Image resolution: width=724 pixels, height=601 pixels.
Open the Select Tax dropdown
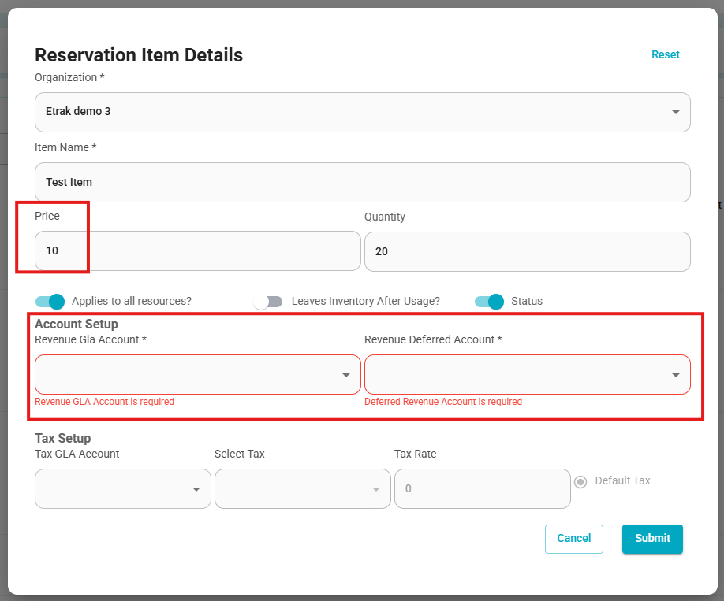click(302, 489)
